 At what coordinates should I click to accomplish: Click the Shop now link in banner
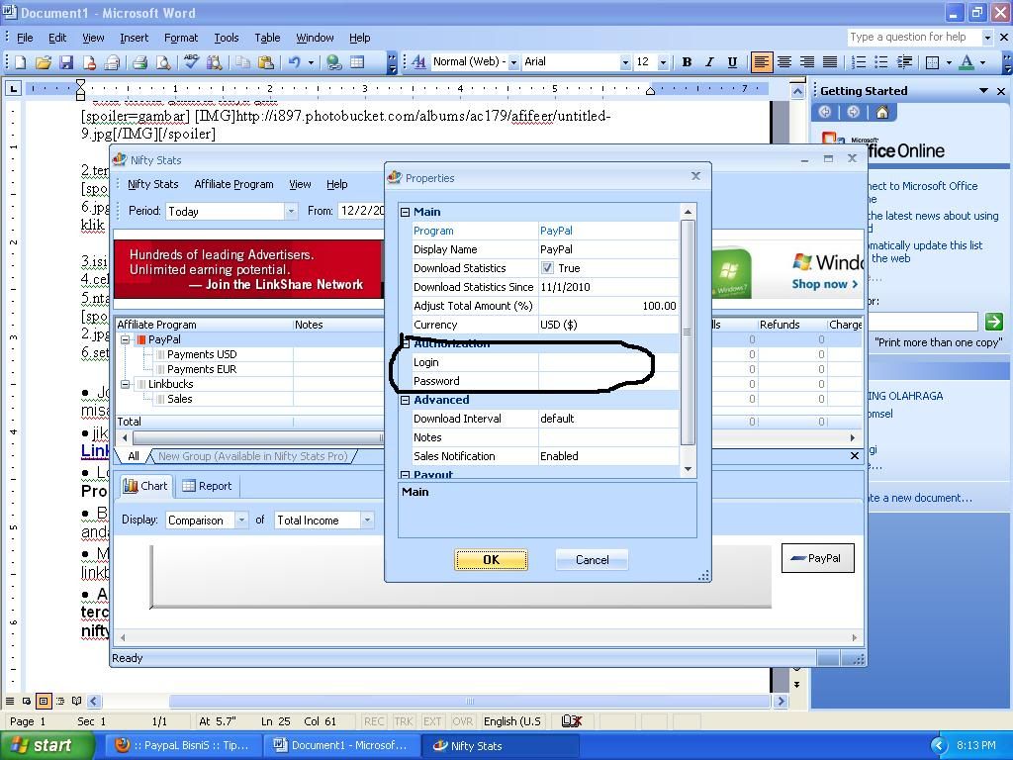[824, 284]
